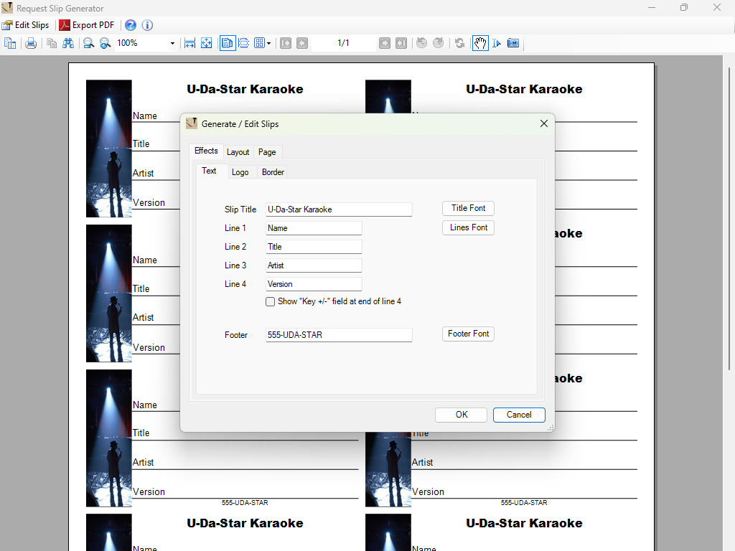Select the Border sub-tab

(x=273, y=172)
